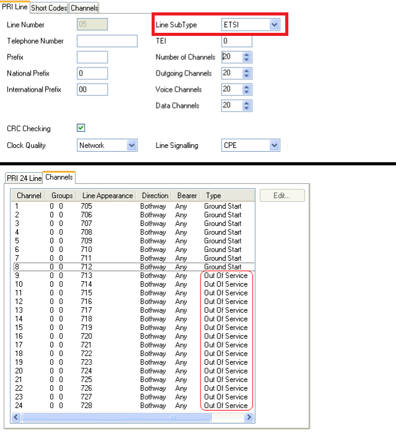Select channel 7 row with appearance 711
Image resolution: width=396 pixels, height=444 pixels.
(x=133, y=258)
